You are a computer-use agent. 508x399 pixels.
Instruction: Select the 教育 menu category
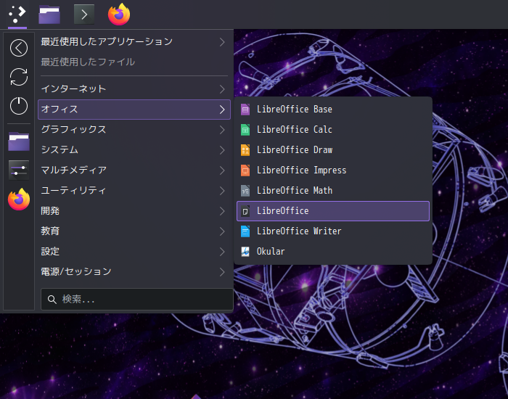coord(134,231)
